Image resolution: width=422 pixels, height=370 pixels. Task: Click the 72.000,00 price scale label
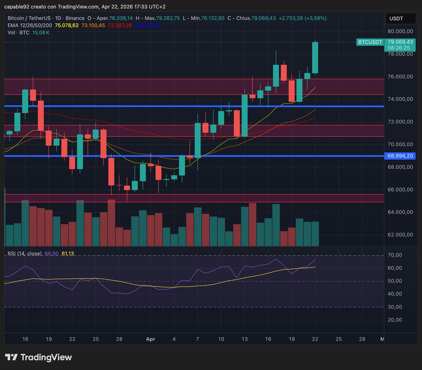click(400, 122)
